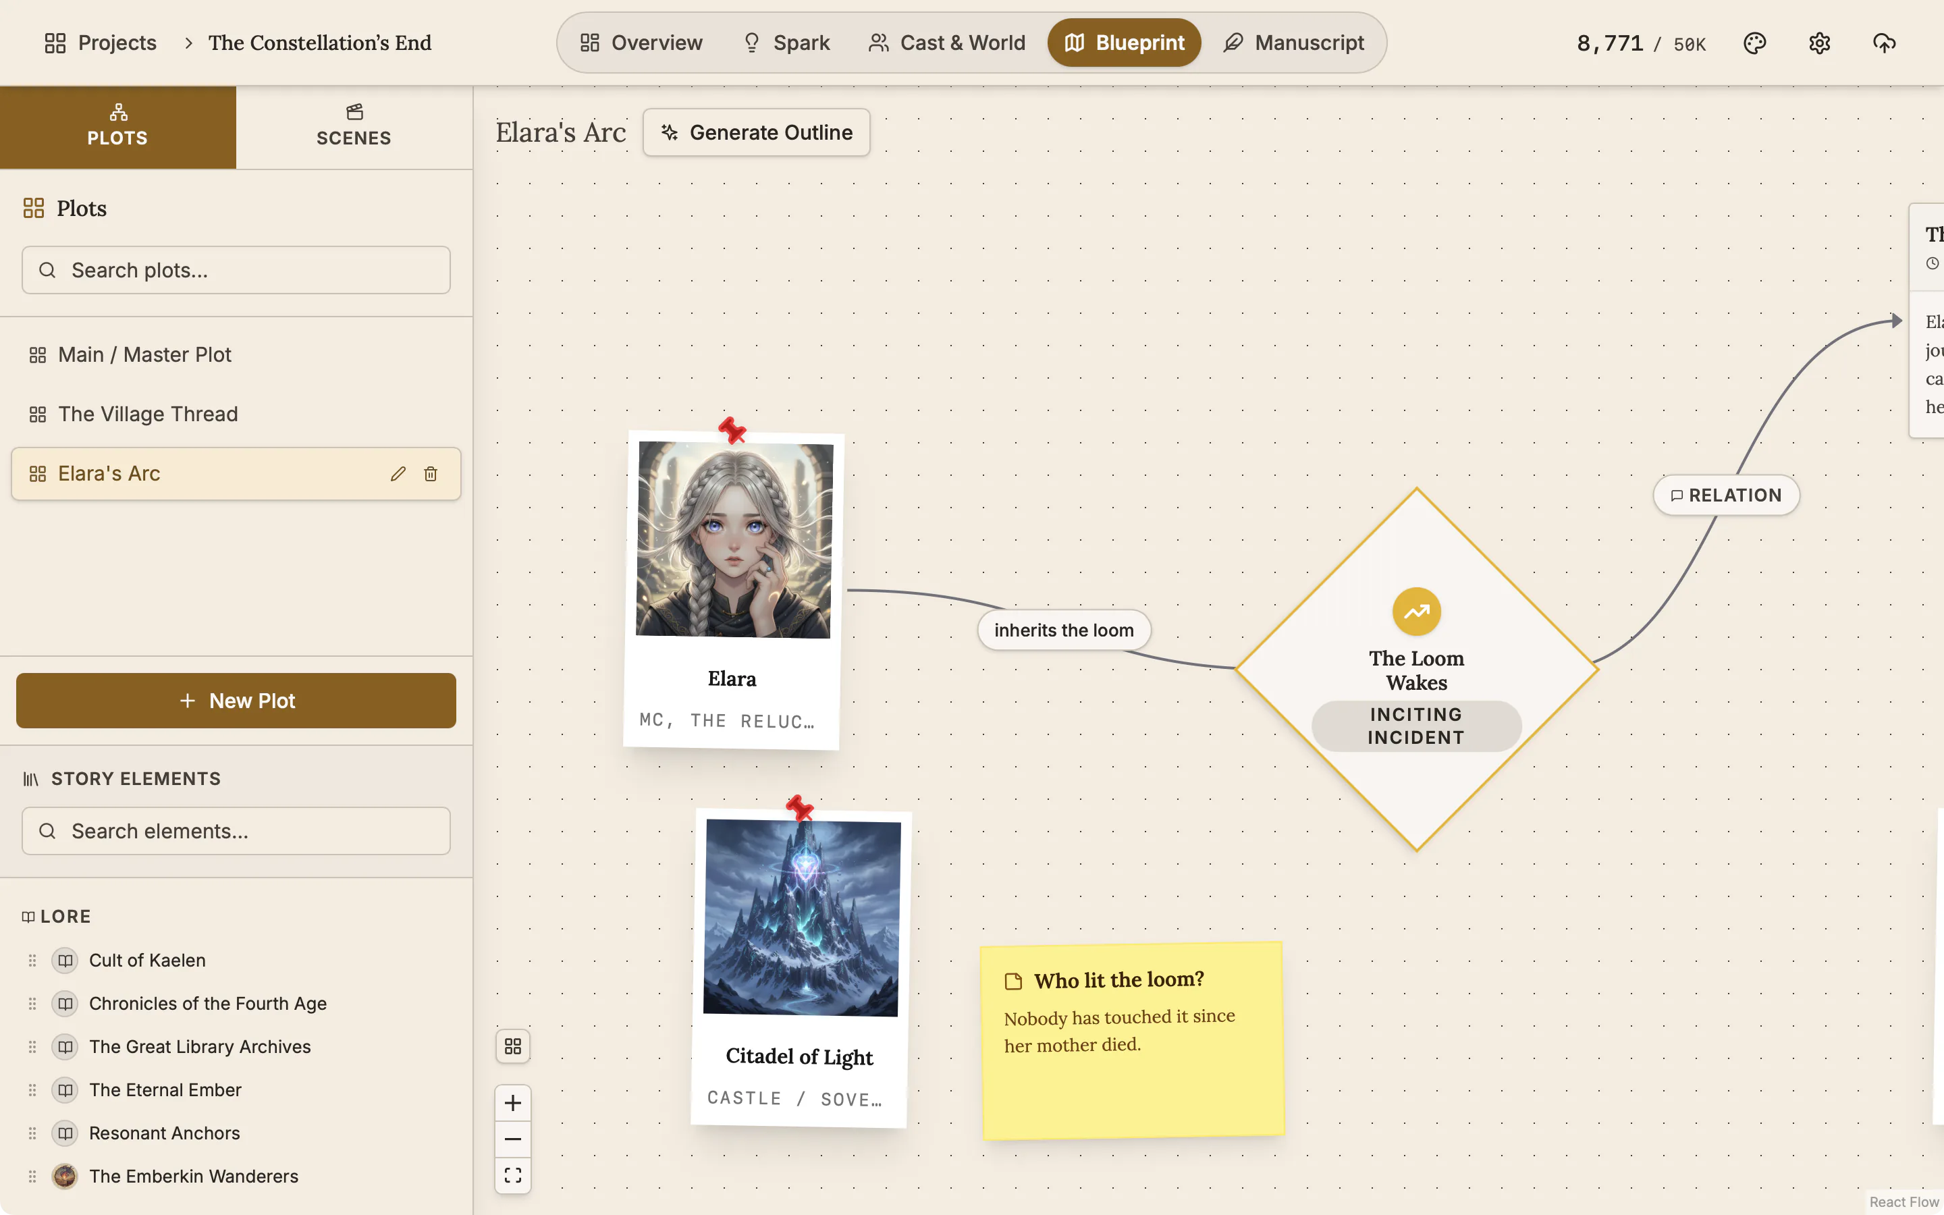Viewport: 1944px width, 1215px height.
Task: Click the auto-layout grid icon on canvas
Action: coord(512,1046)
